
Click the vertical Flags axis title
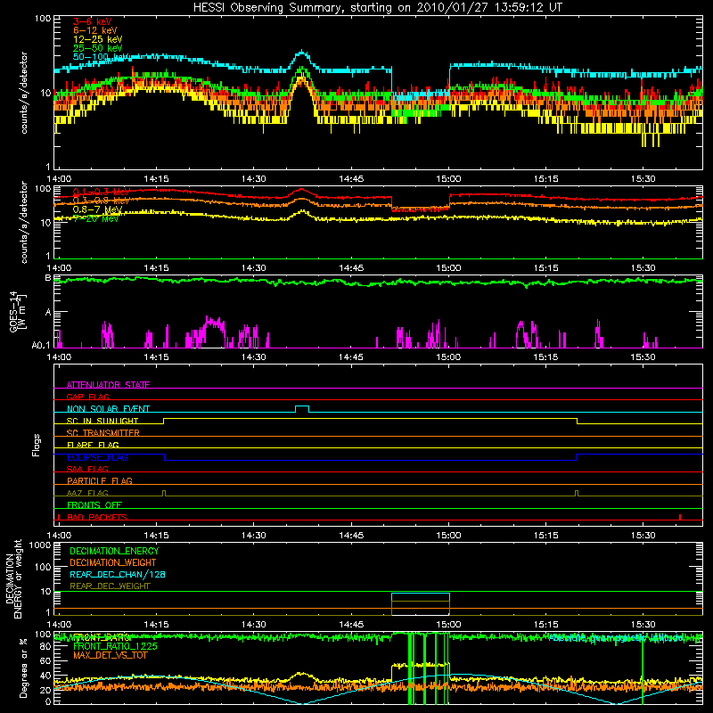36,446
